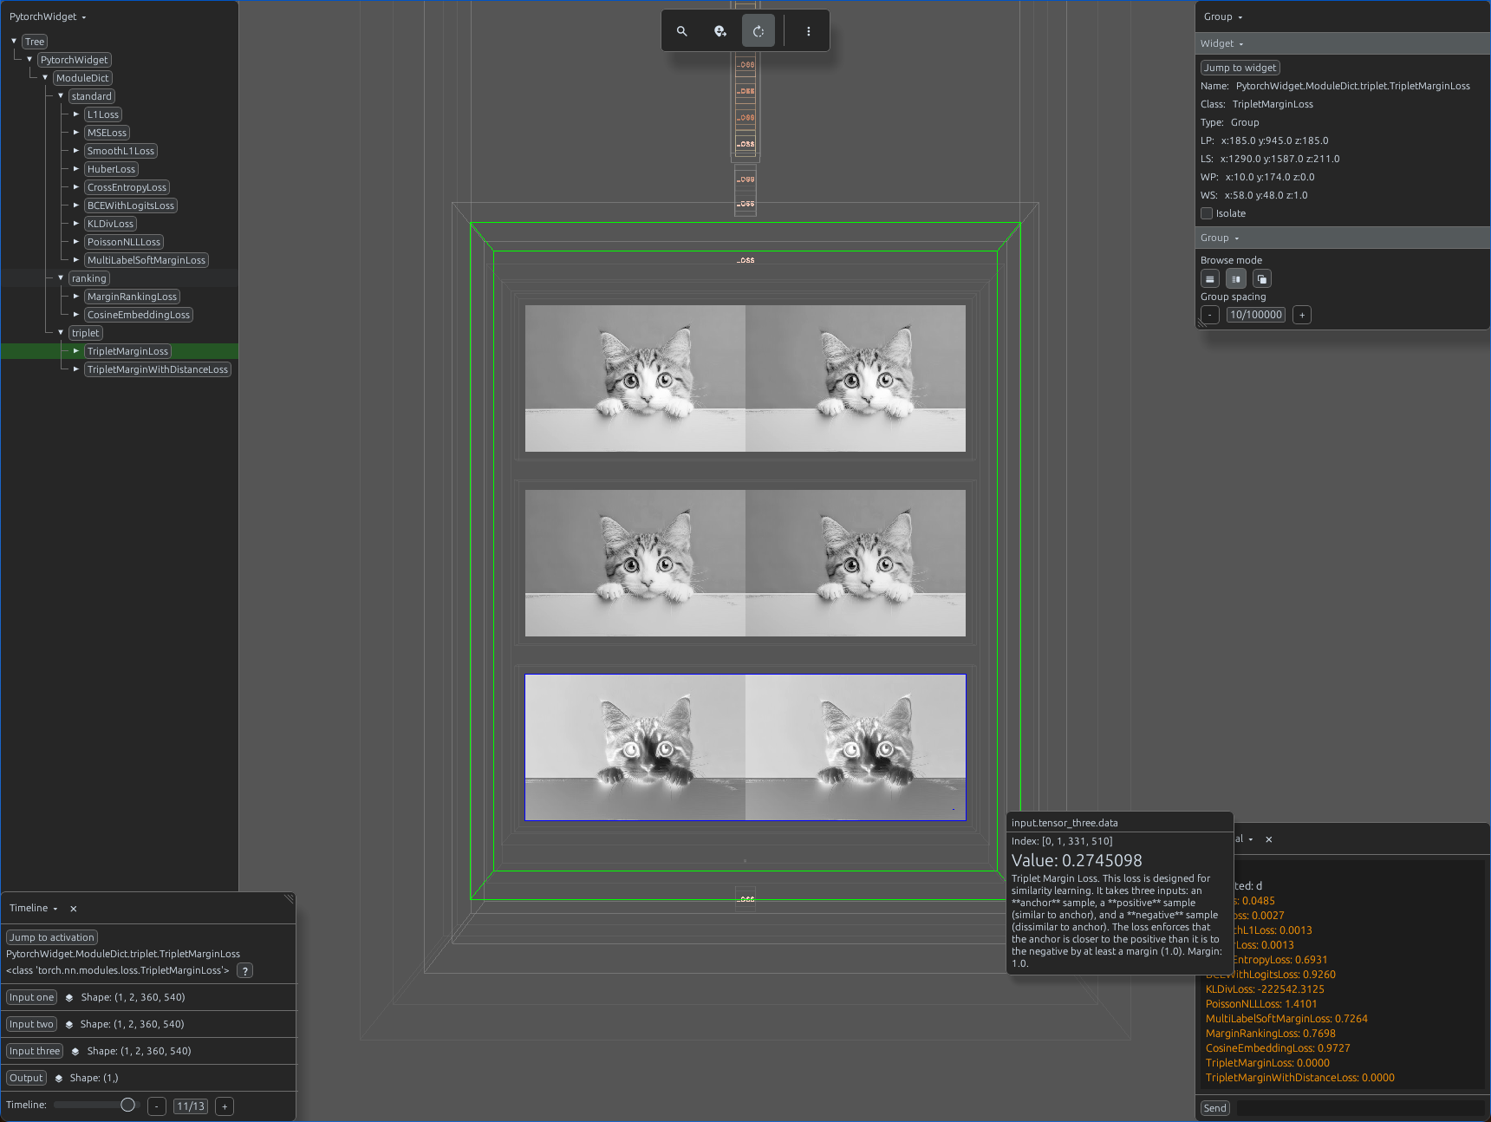Expand the TripletMarginLoss tree arrow

pyautogui.click(x=76, y=350)
